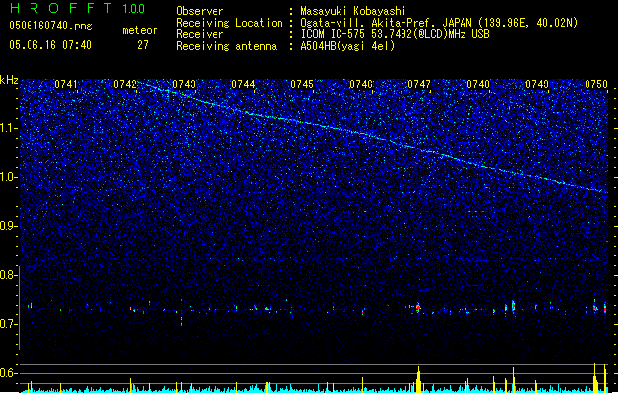Screen dimensions: 619x393
Task: Click the 0.8 kHz axis label
Action: [8, 275]
